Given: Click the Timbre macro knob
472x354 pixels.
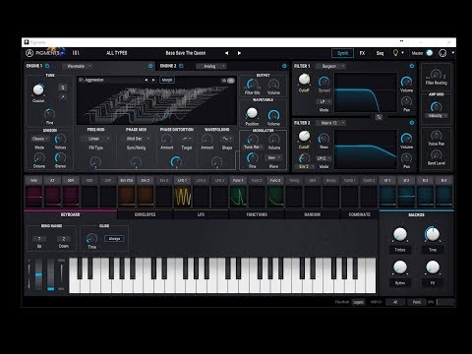Looking at the screenshot, I should (400, 234).
